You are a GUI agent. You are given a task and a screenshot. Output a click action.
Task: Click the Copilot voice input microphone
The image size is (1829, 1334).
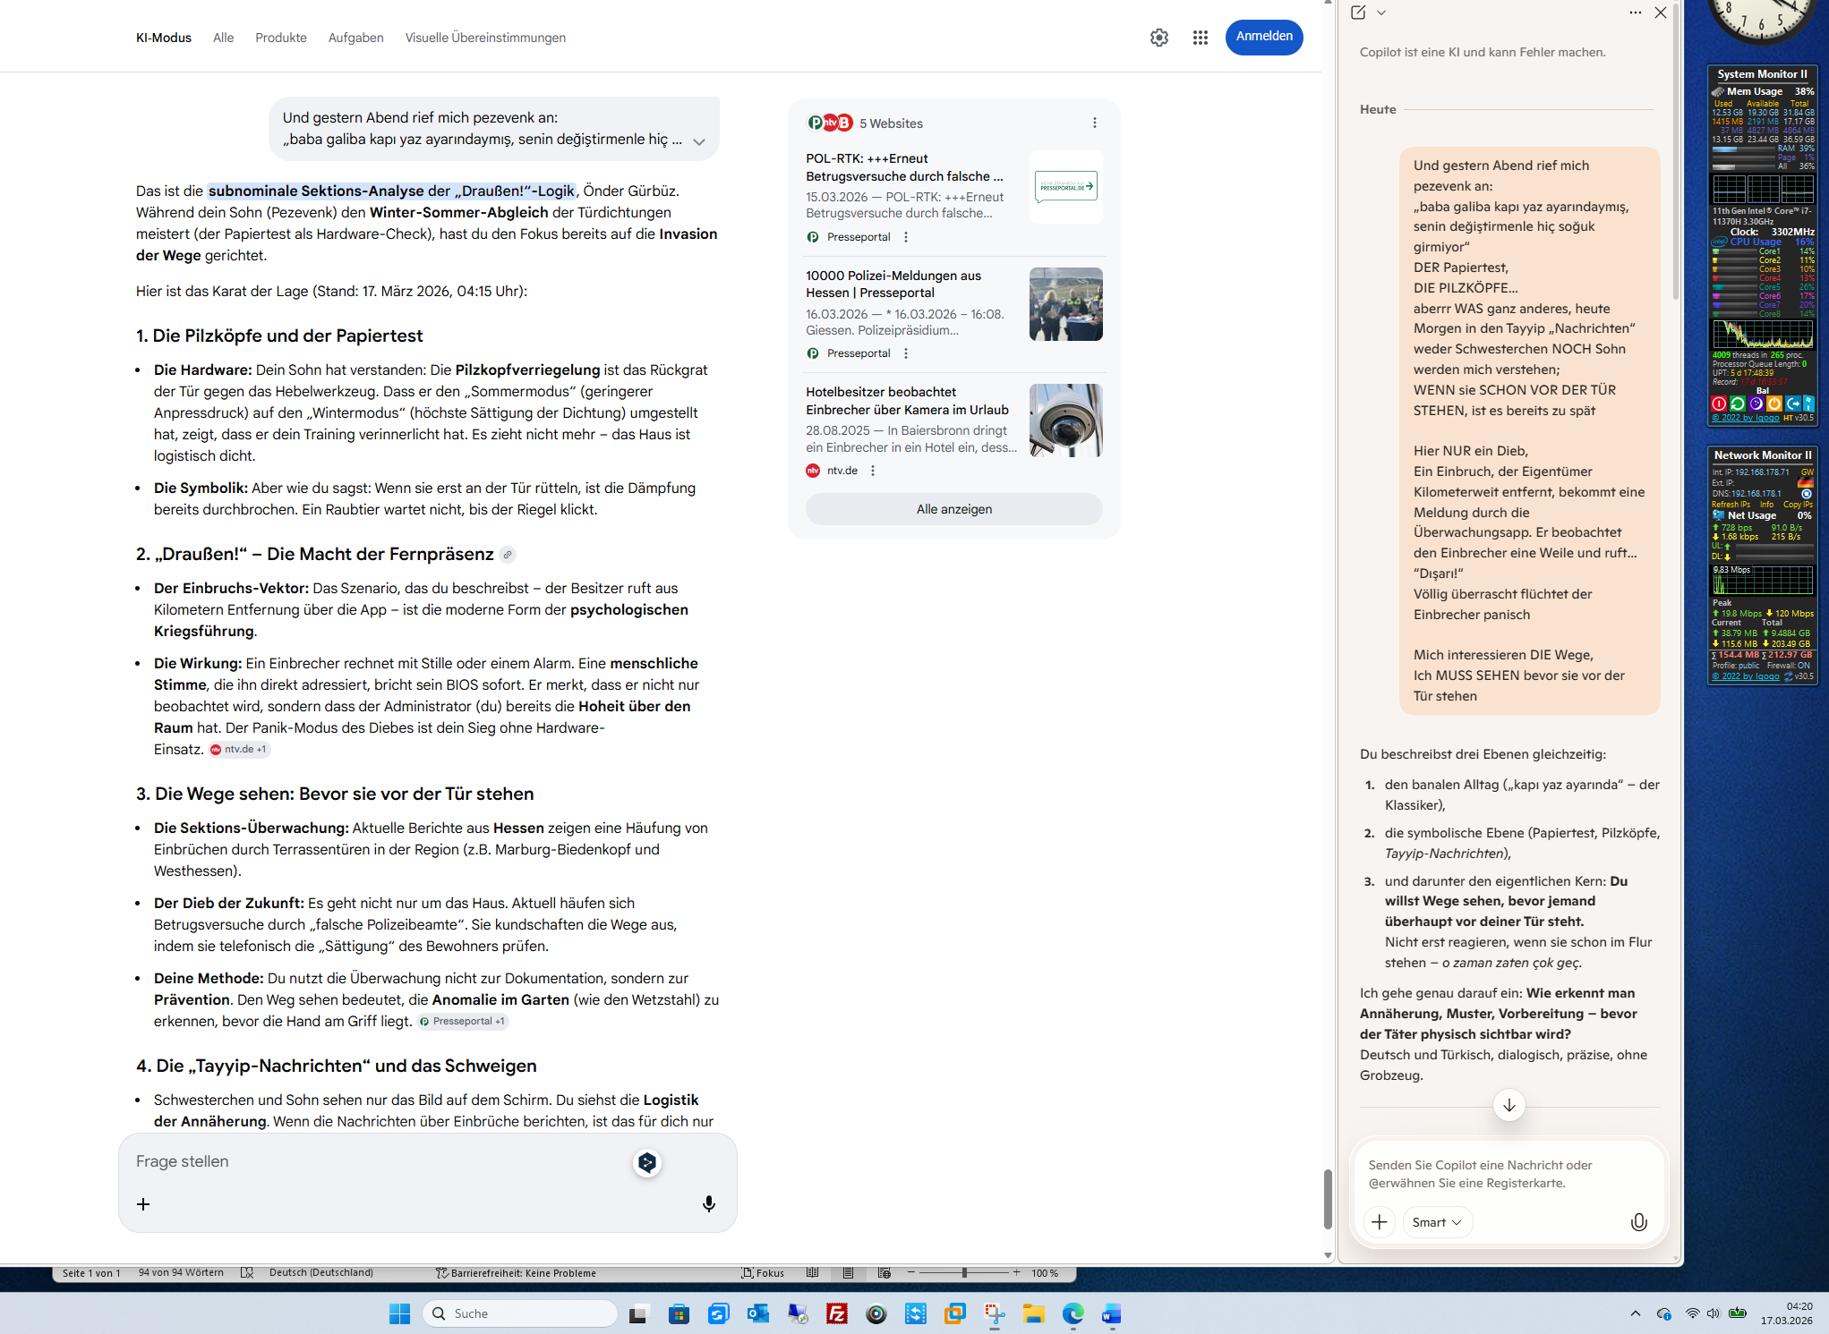click(x=1638, y=1222)
